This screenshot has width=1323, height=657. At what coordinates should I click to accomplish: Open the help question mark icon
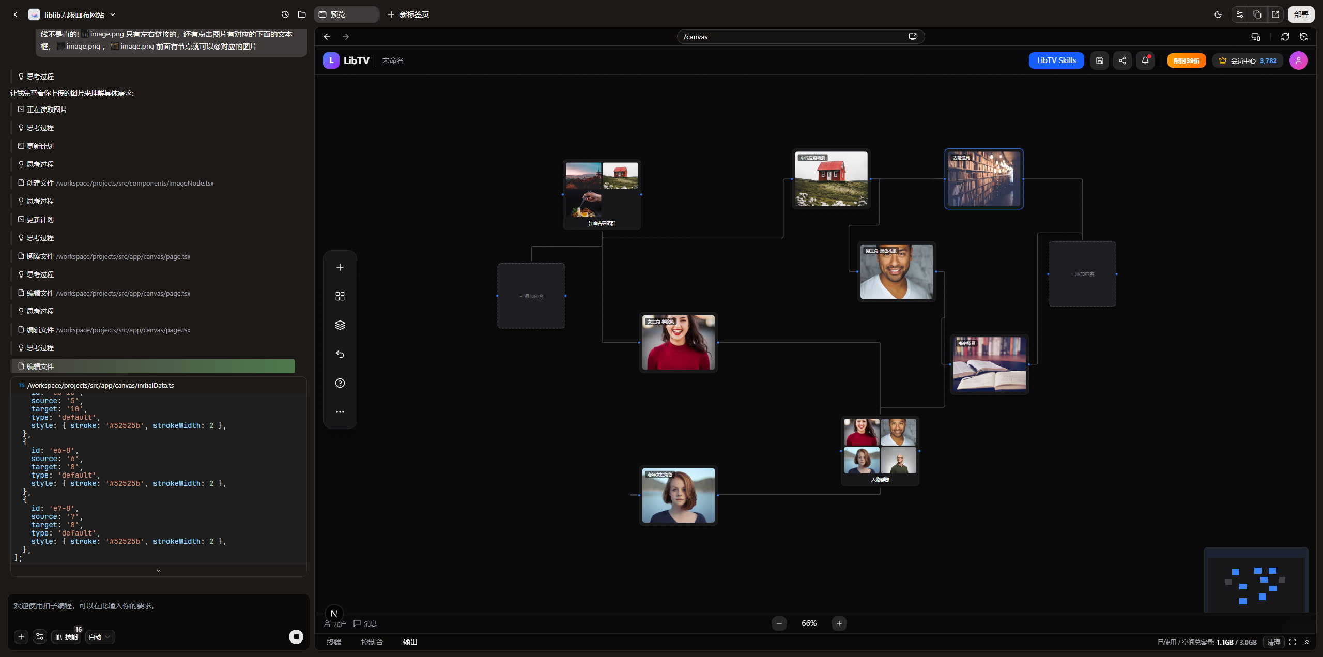[x=340, y=383]
